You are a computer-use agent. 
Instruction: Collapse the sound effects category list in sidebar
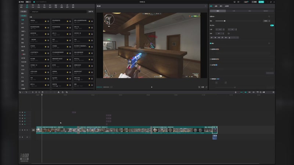pos(24,16)
